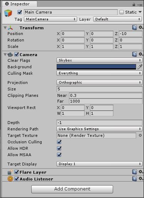Image resolution: width=144 pixels, height=198 pixels.
Task: Toggle the Static checkbox
Action: click(x=122, y=12)
